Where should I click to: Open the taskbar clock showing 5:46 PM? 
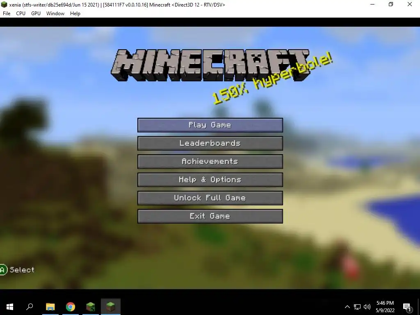(x=385, y=307)
